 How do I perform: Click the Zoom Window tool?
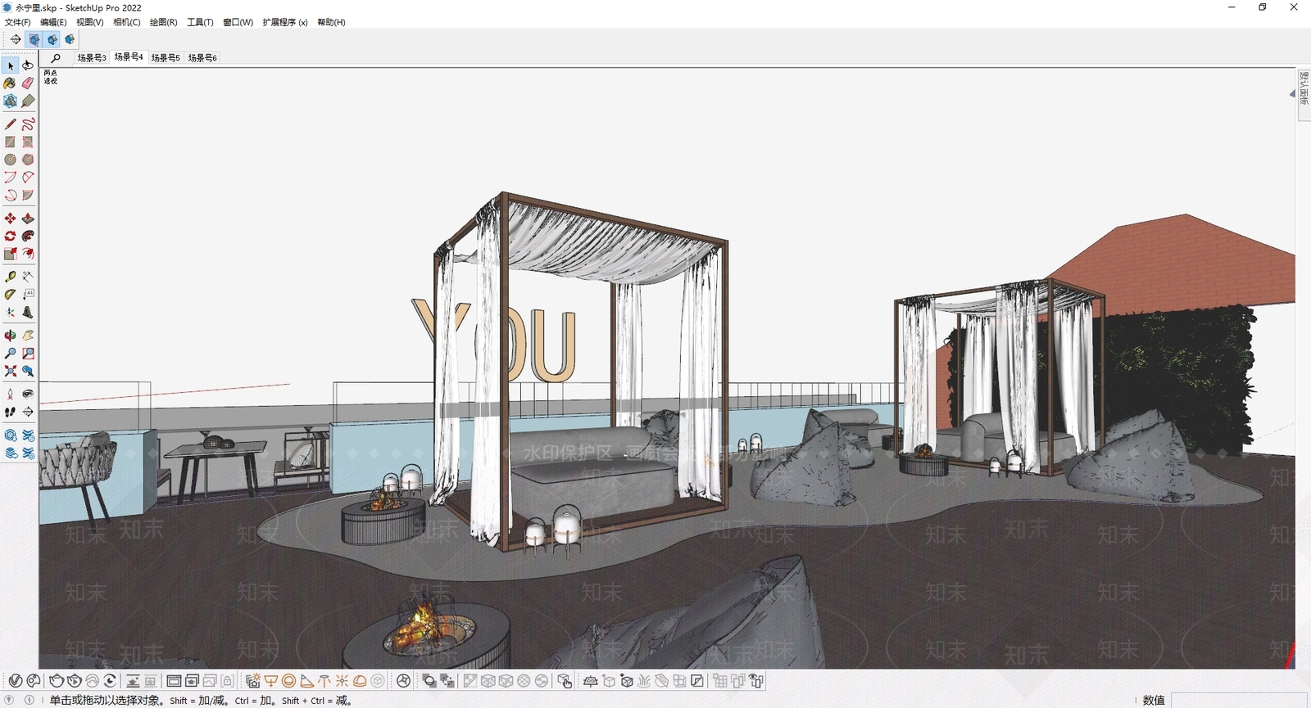28,354
